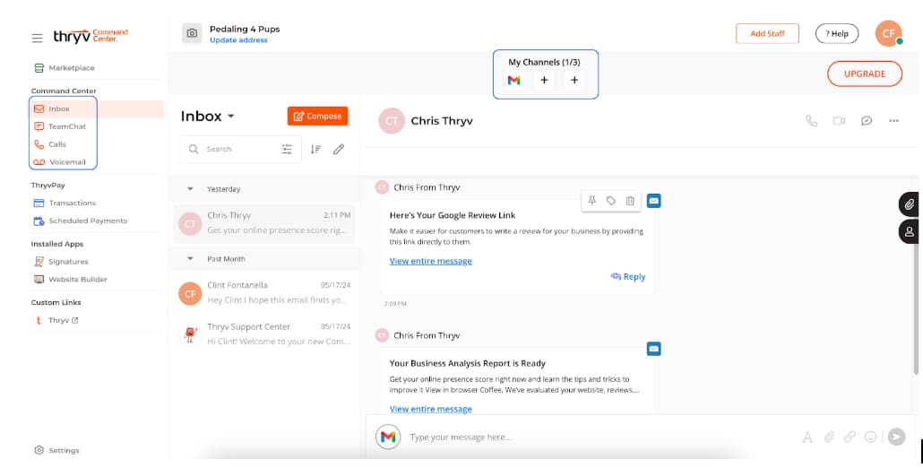
Task: Click the Type your message here field
Action: 600,437
